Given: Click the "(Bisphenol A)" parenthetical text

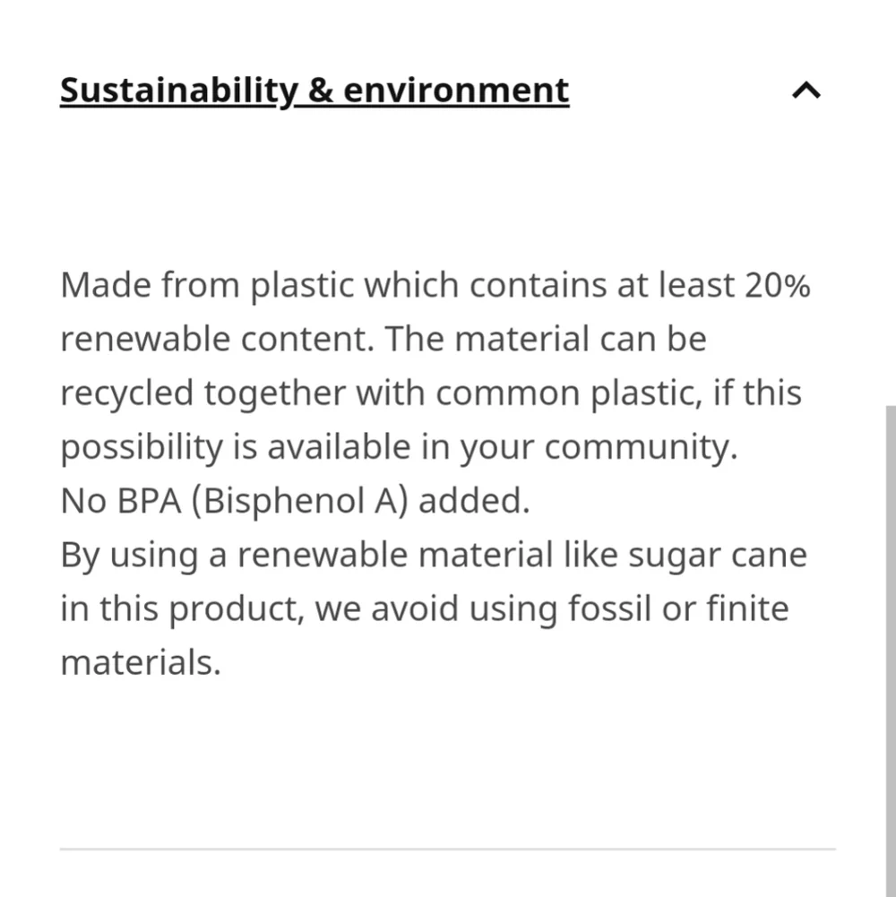Looking at the screenshot, I should click(x=300, y=501).
